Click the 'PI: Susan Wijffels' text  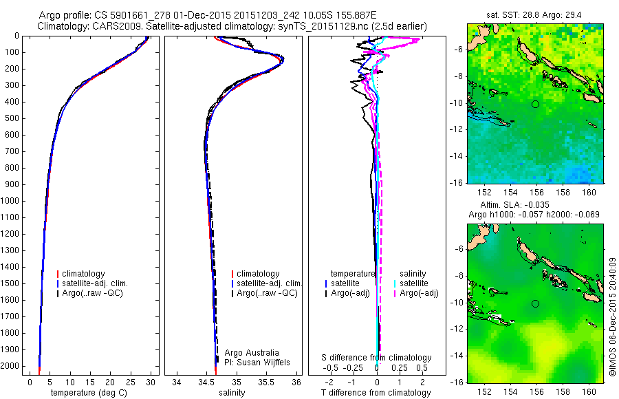(257, 363)
